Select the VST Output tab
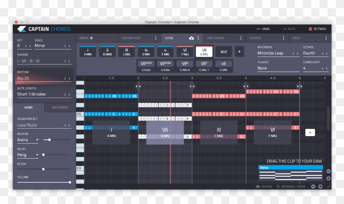Screen dimensions: 344x204 coord(60,108)
